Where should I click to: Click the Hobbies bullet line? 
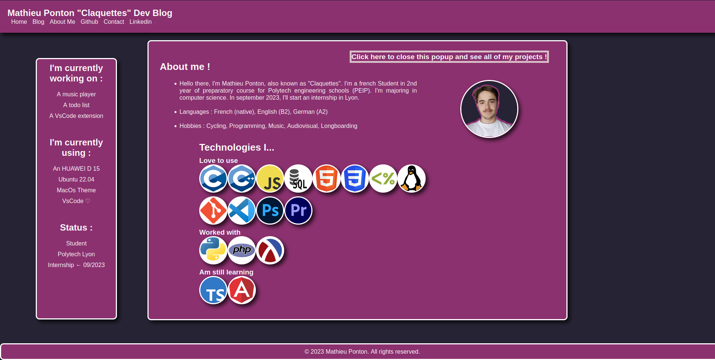pos(268,126)
